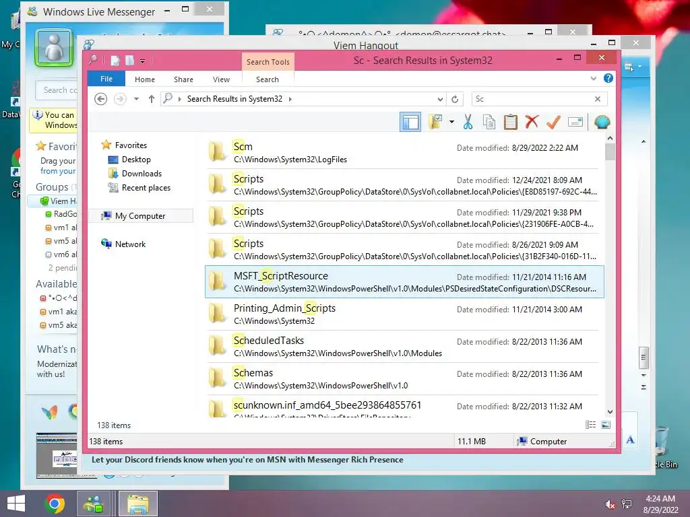The width and height of the screenshot is (690, 517).
Task: Click Favorites in navigation pane
Action: pyautogui.click(x=131, y=145)
